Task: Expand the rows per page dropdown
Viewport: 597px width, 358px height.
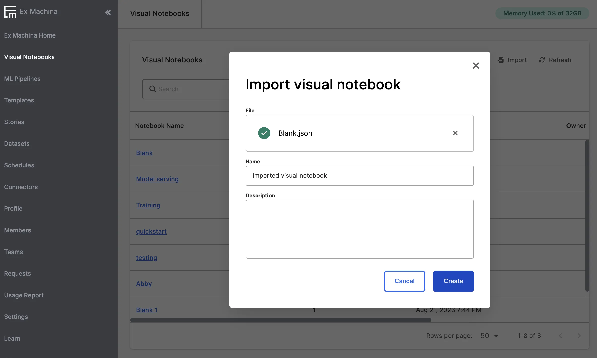Action: click(x=489, y=336)
